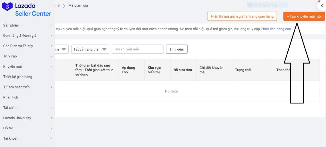Viewport: 326px width, 147px height.
Task: Expand the Các Dịch vụ Tài trợ chevron
Action: pyautogui.click(x=51, y=46)
